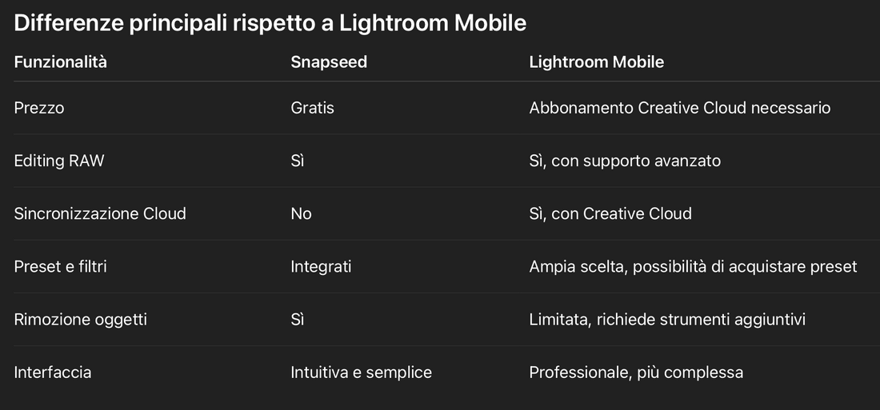Image resolution: width=880 pixels, height=410 pixels.
Task: Select the 'Preset e filtri' row label
Action: click(61, 266)
